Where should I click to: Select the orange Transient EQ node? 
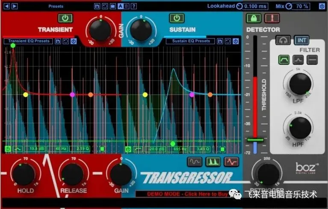(91, 95)
